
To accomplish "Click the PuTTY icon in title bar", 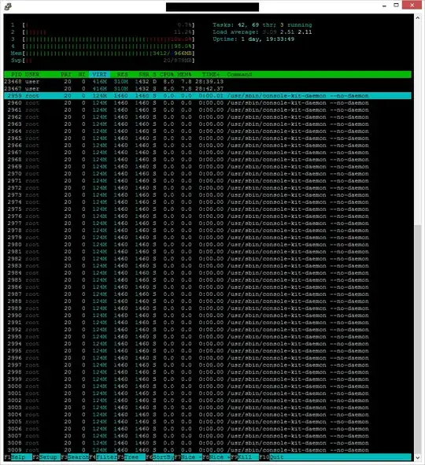I will pyautogui.click(x=8, y=6).
